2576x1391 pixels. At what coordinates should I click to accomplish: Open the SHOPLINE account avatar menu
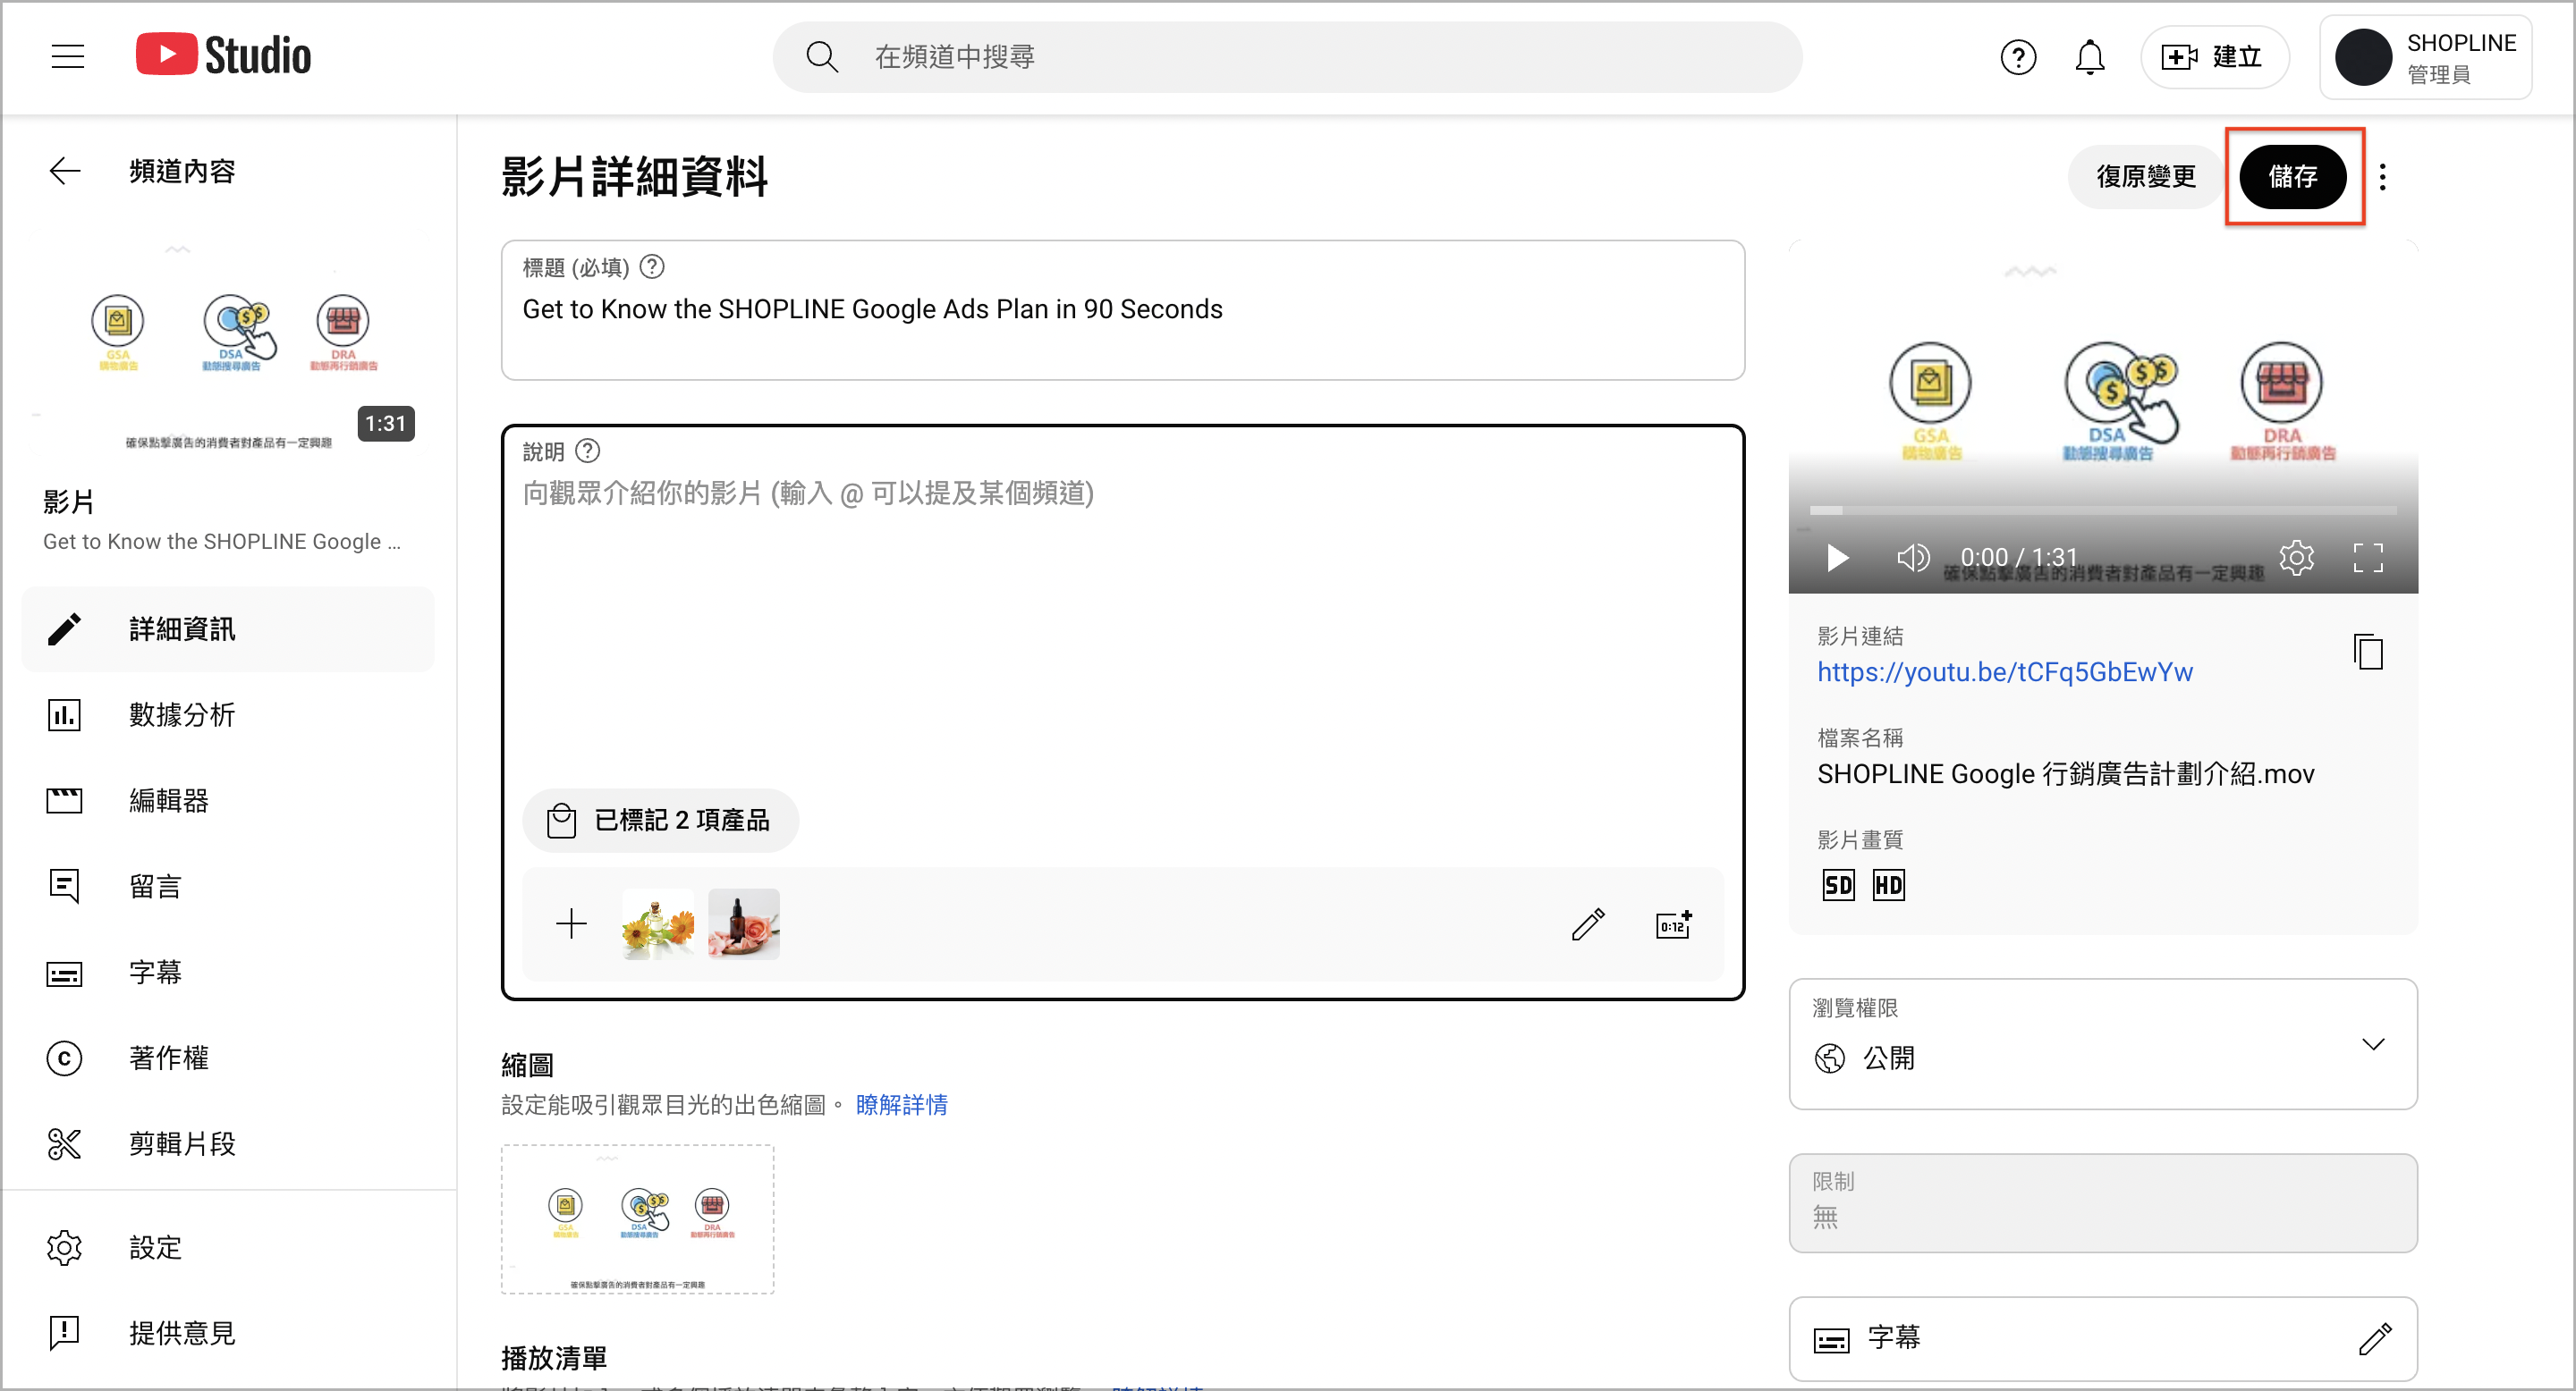click(2362, 57)
